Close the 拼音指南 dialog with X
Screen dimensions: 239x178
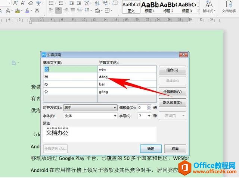click(x=183, y=55)
